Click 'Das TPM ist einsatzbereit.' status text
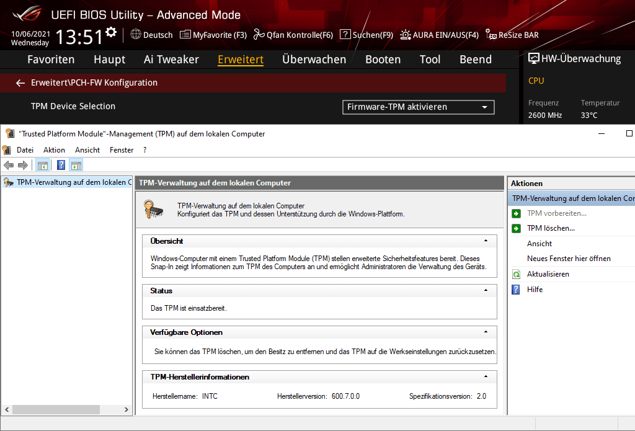The height and width of the screenshot is (431, 635). pyautogui.click(x=189, y=308)
